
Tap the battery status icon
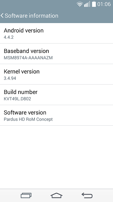94,4
